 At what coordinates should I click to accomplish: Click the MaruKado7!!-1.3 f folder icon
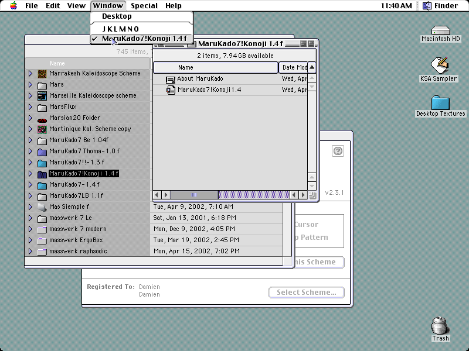pyautogui.click(x=42, y=163)
